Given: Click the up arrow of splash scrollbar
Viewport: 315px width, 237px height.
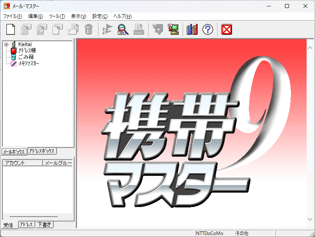Looking at the screenshot, I should 310,48.
